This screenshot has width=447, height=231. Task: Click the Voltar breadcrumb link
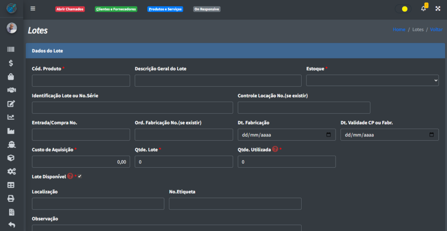pyautogui.click(x=436, y=30)
